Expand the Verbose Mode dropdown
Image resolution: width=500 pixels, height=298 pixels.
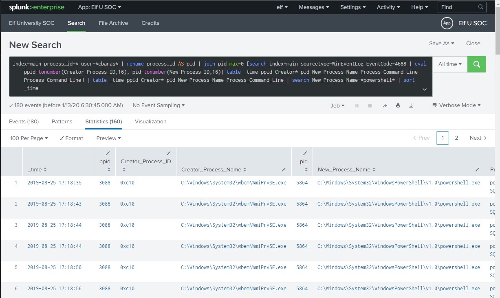pyautogui.click(x=456, y=105)
